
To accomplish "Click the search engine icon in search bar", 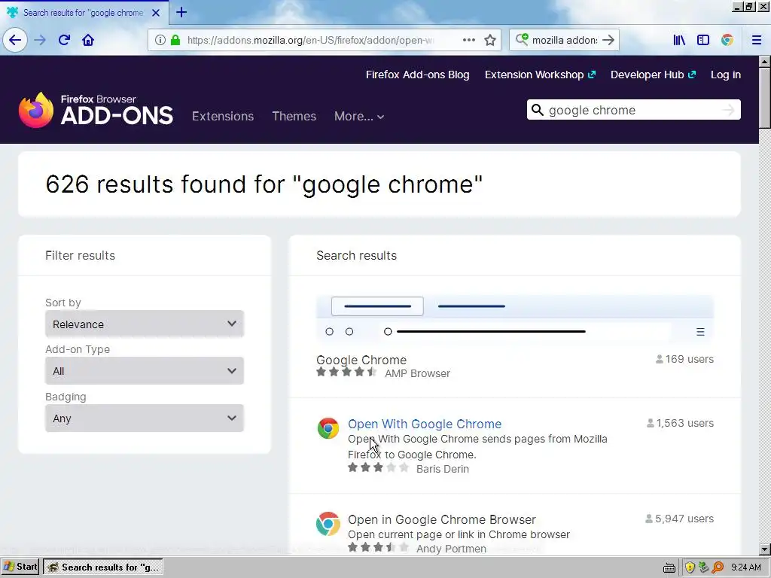I will [x=522, y=39].
